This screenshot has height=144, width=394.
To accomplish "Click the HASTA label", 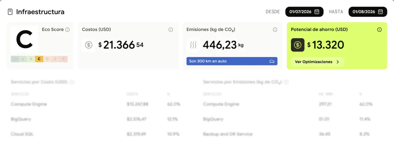I will pyautogui.click(x=336, y=12).
